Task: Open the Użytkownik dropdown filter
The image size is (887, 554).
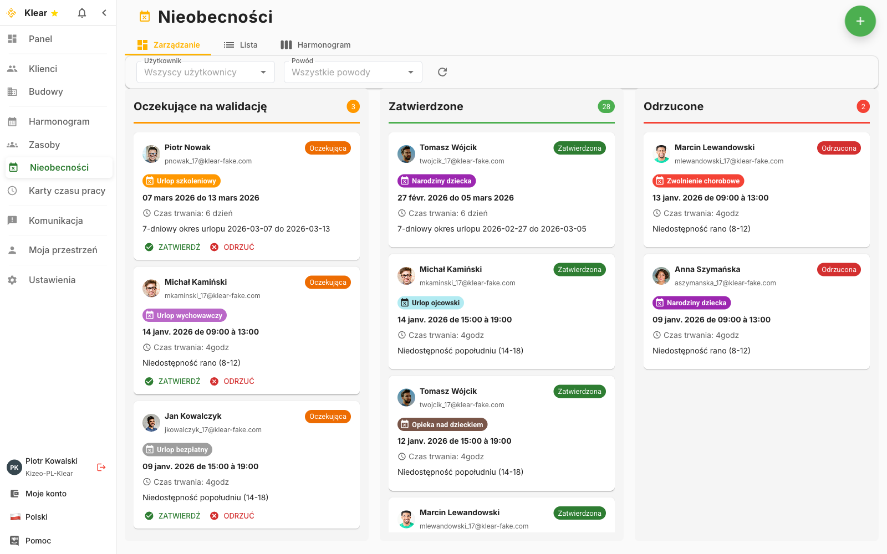Action: click(205, 72)
